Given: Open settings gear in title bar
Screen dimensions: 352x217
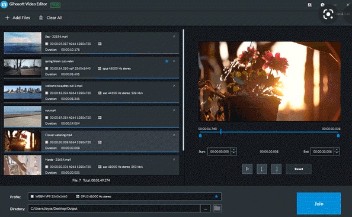Looking at the screenshot, I should (x=322, y=5).
